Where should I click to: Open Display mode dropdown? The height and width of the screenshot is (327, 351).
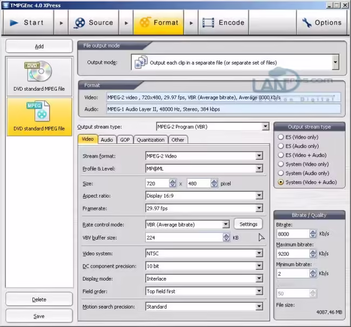click(259, 278)
